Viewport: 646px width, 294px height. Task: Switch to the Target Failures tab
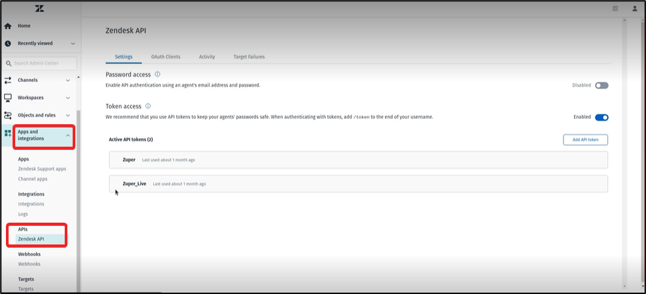click(249, 57)
